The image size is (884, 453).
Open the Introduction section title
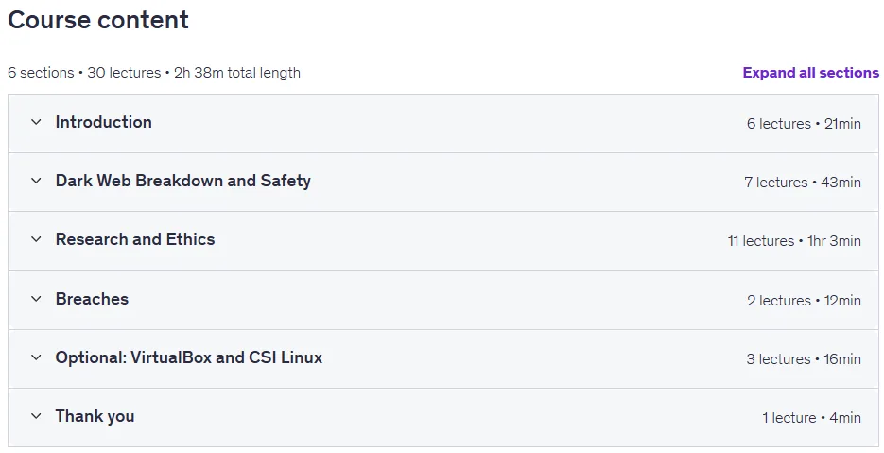click(x=104, y=122)
